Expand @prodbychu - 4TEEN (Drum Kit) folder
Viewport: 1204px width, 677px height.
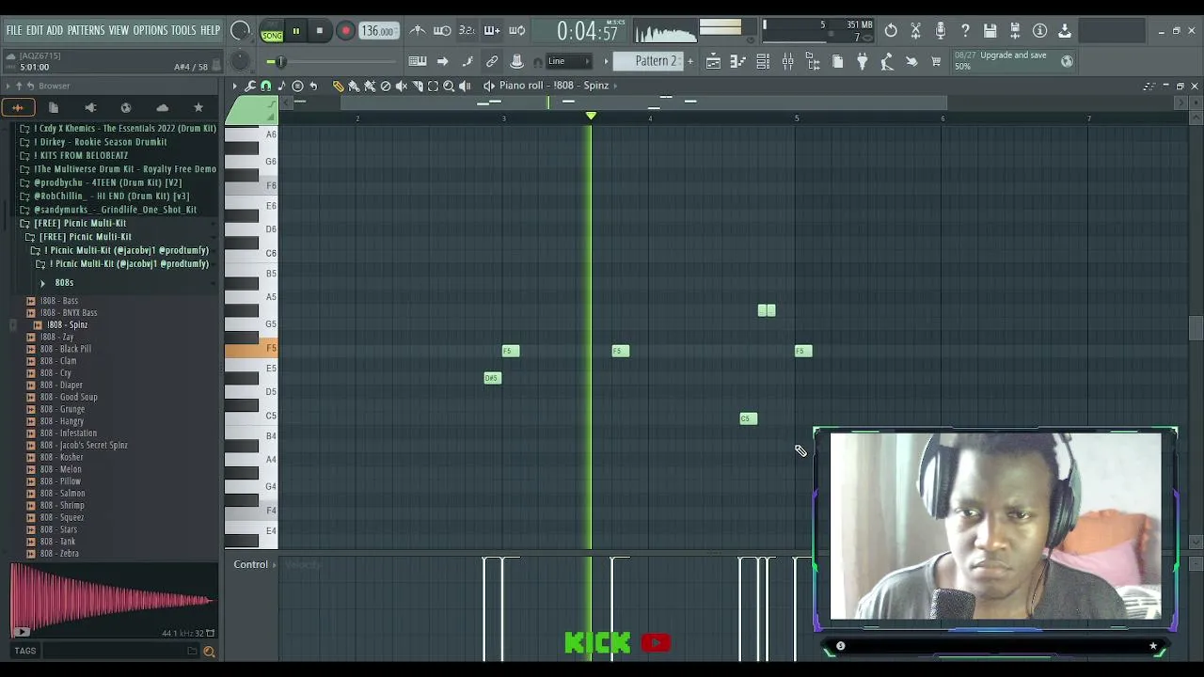coord(108,182)
